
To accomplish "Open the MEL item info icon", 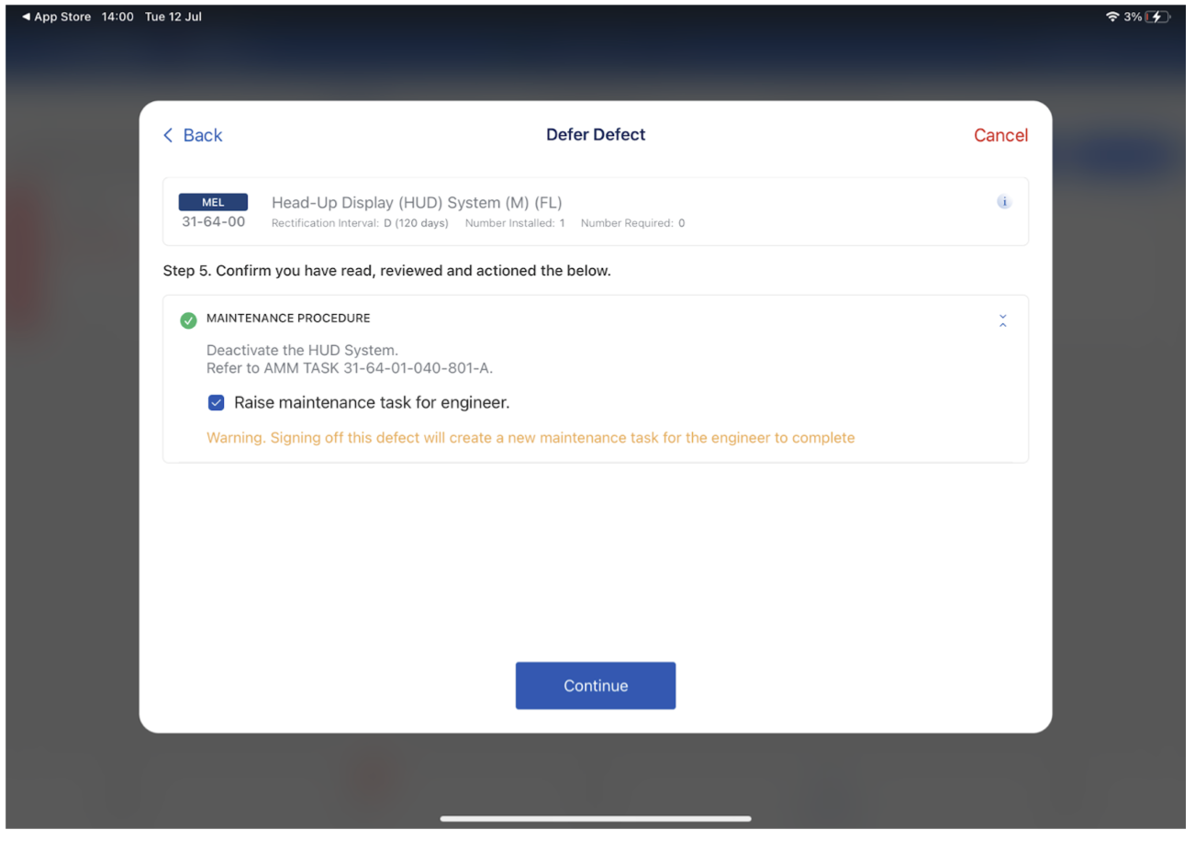I will pyautogui.click(x=1003, y=202).
